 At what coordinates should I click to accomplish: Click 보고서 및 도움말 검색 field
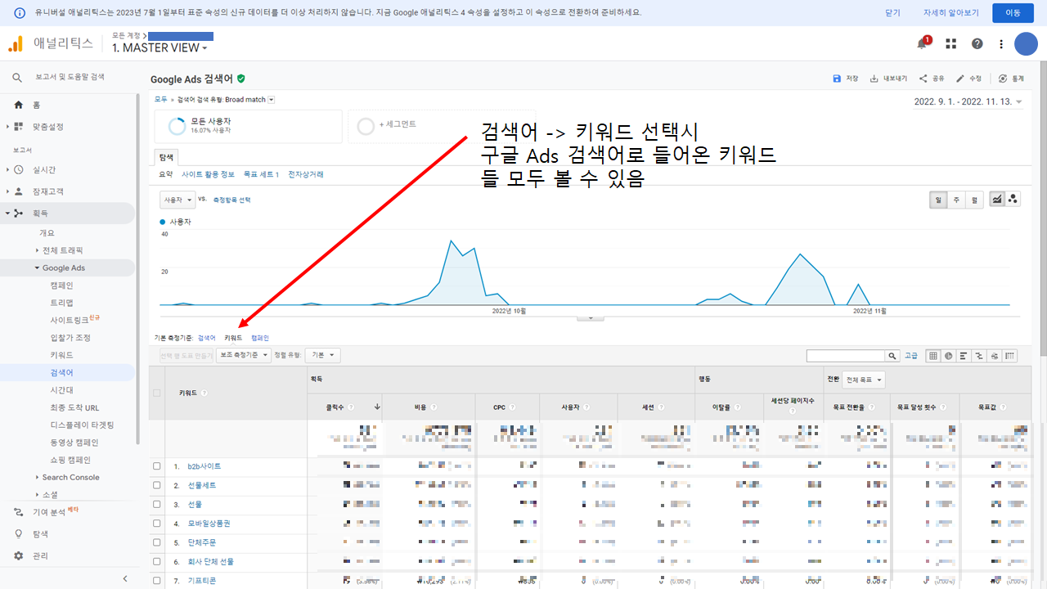[70, 77]
